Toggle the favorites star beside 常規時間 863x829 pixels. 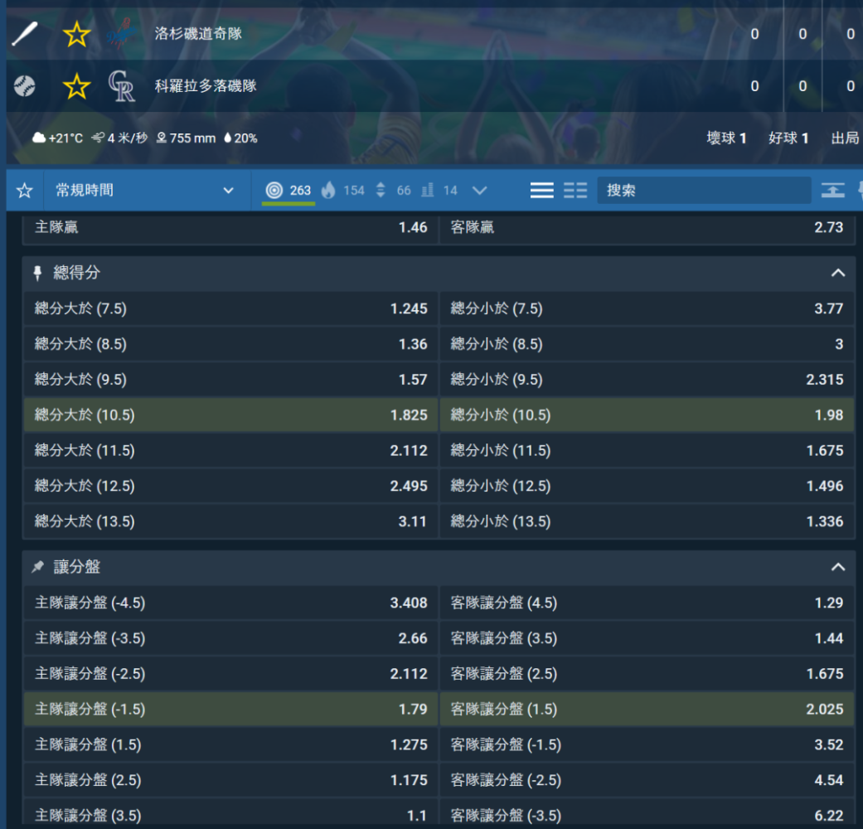pos(25,191)
